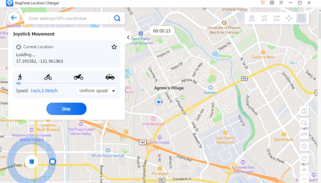Click the GPX import button
Screen dimensions: 321x183
point(304,134)
